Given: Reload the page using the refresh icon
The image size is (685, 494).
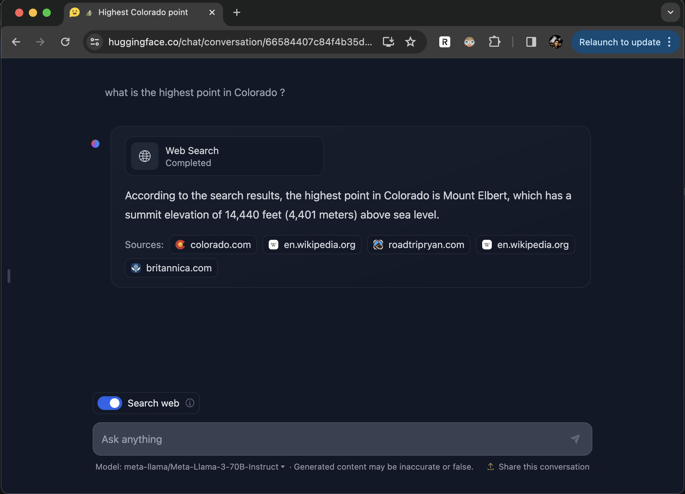Looking at the screenshot, I should [66, 42].
